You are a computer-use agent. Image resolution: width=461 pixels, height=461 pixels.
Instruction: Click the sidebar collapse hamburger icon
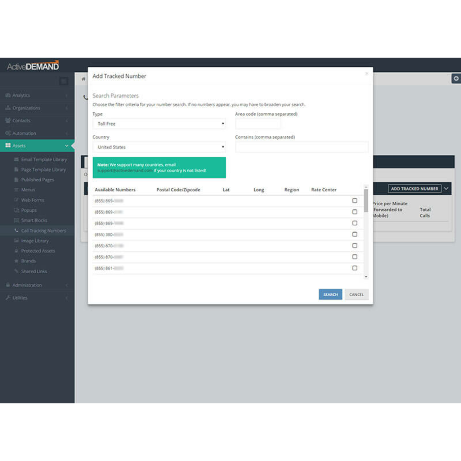click(63, 81)
